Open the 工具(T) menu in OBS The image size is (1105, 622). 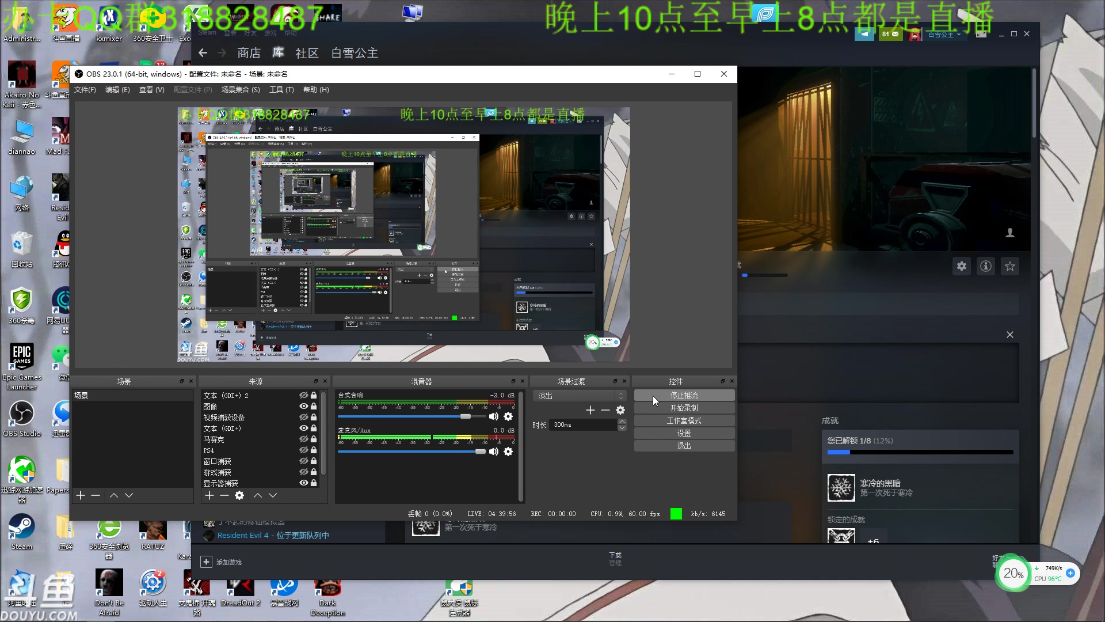[x=281, y=90]
